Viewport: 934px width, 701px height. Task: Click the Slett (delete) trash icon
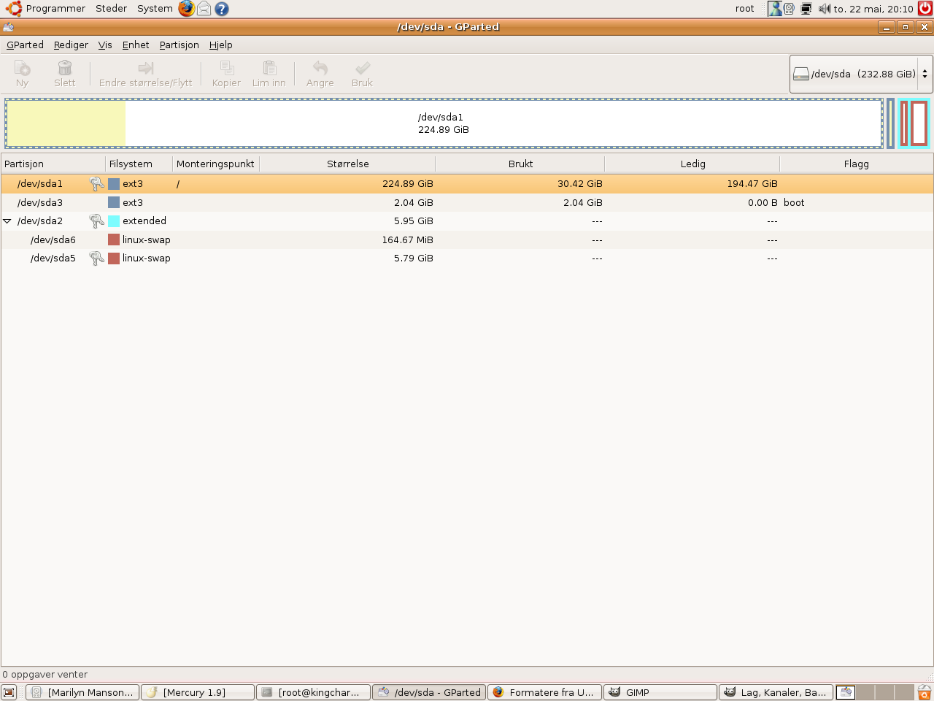(x=65, y=68)
